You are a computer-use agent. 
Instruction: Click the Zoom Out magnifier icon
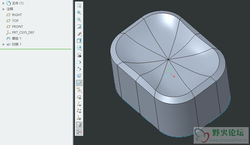[x=79, y=19]
